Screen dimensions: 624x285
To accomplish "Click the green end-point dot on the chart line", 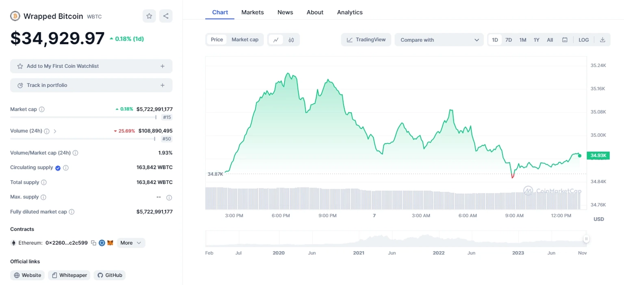I will (580, 155).
